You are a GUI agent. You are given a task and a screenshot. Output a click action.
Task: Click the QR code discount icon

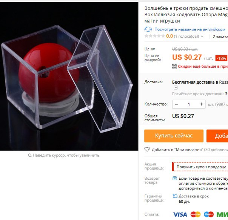pos(174,66)
